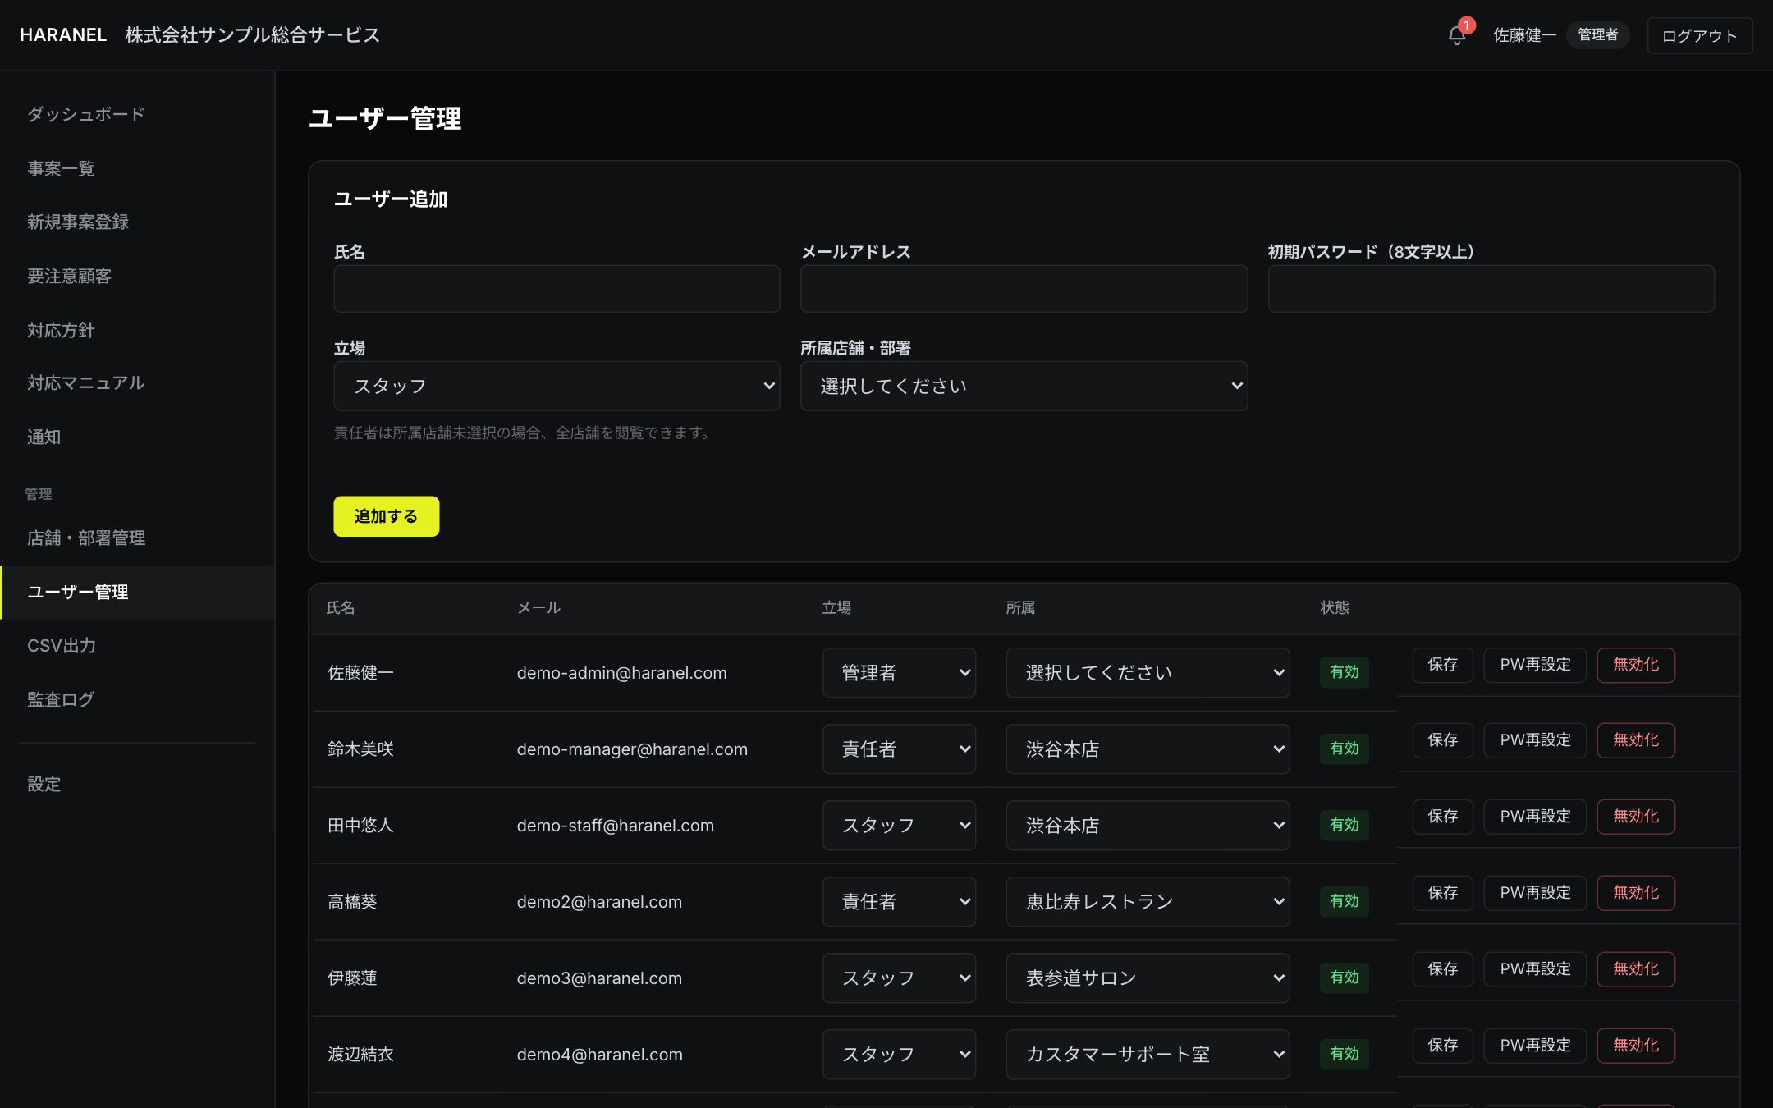Viewport: 1773px width, 1108px height.
Task: Click 保存 for 高橋葵 row
Action: [1442, 893]
